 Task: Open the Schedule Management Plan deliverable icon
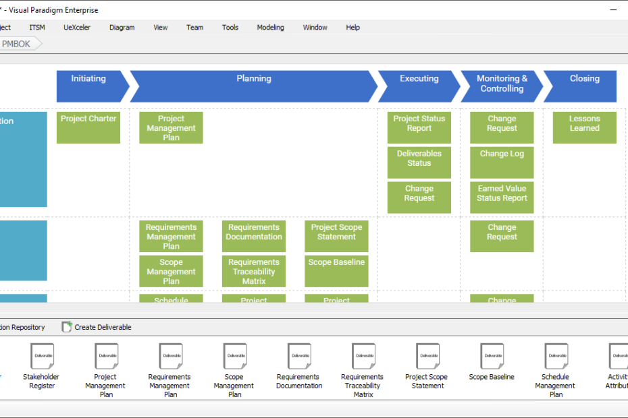556,356
